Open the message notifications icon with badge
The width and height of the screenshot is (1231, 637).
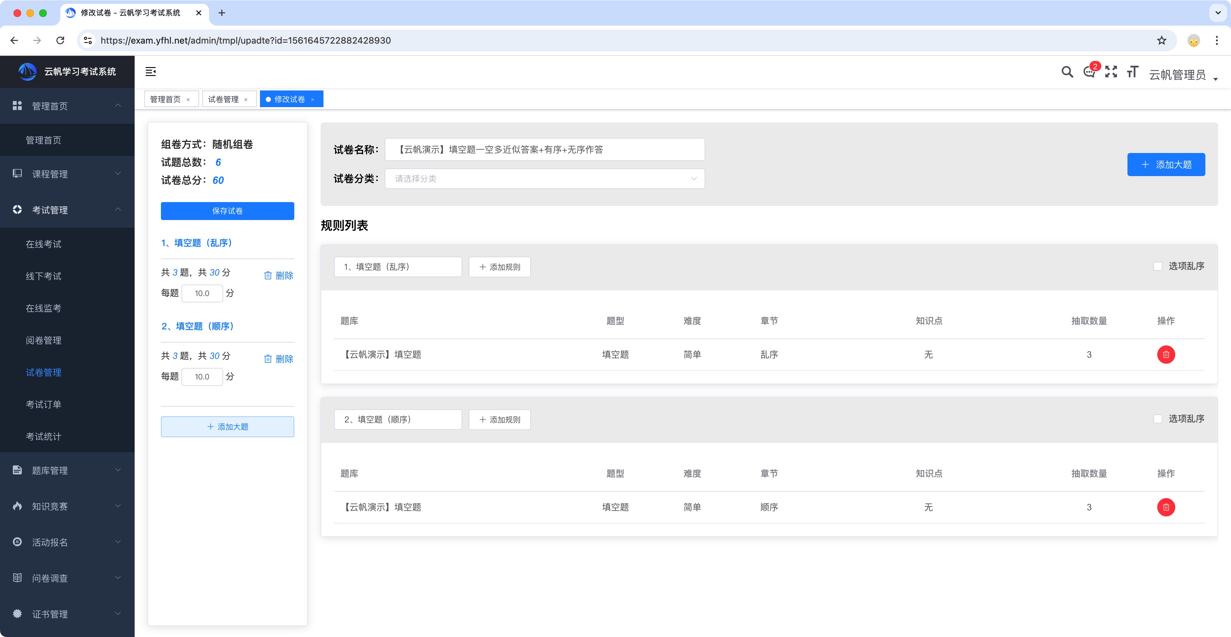tap(1089, 72)
